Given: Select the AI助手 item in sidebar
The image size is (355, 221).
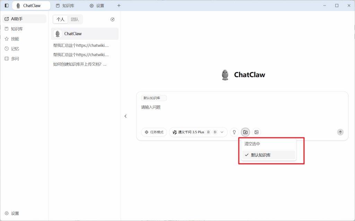Looking at the screenshot, I should click(16, 18).
